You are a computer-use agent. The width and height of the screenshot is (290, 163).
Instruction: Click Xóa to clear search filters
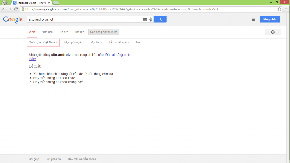point(138,42)
